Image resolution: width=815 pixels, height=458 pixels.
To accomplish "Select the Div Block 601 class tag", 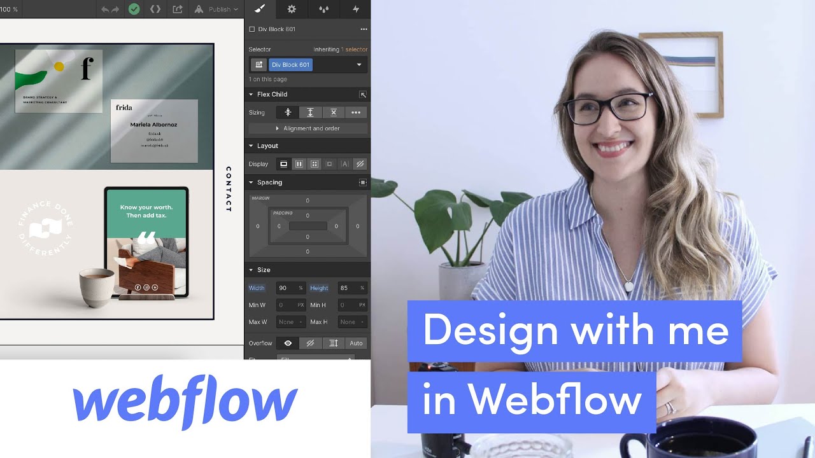I will pos(290,65).
